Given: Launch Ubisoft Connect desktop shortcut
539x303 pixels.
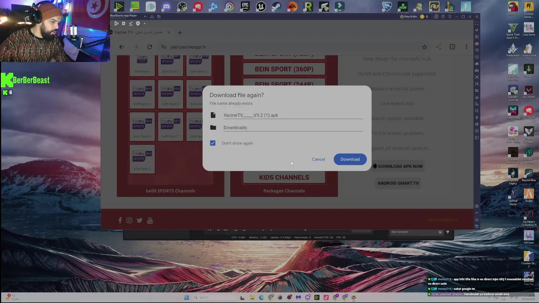Looking at the screenshot, I should [229, 7].
